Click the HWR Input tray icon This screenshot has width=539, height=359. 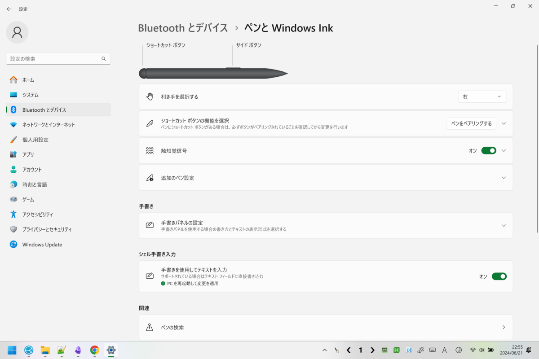[x=384, y=350]
